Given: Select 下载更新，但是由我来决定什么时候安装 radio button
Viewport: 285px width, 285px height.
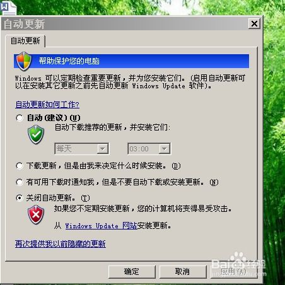Looking at the screenshot, I should [20, 166].
